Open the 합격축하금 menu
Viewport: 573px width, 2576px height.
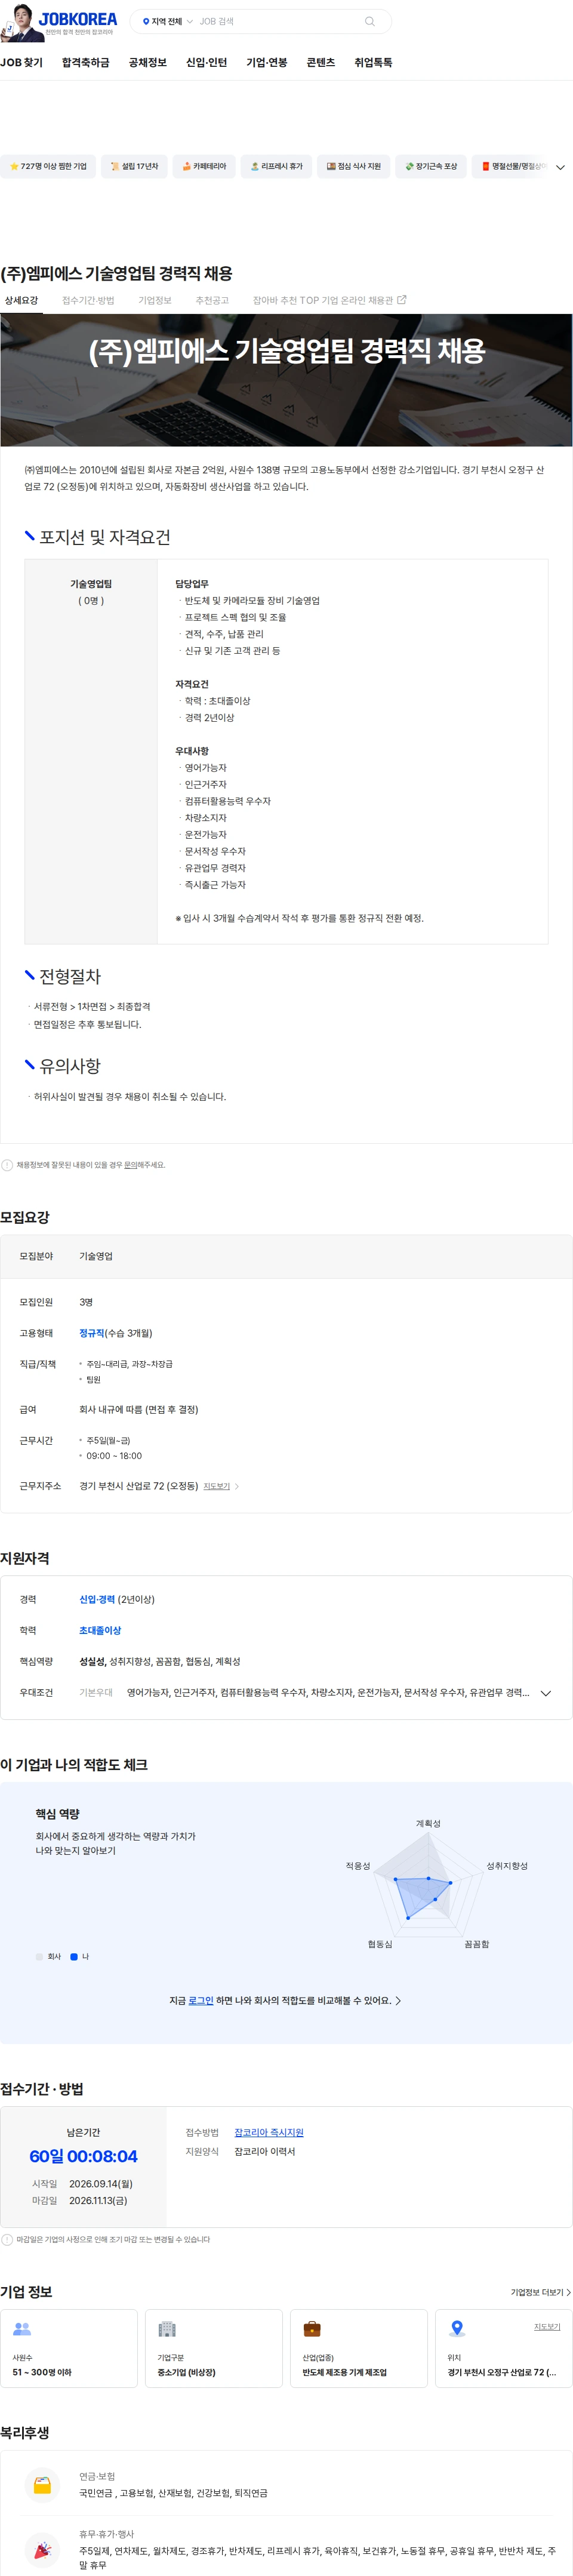point(86,62)
